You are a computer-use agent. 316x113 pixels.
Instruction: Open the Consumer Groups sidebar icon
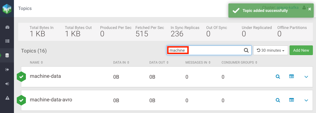click(x=7, y=84)
